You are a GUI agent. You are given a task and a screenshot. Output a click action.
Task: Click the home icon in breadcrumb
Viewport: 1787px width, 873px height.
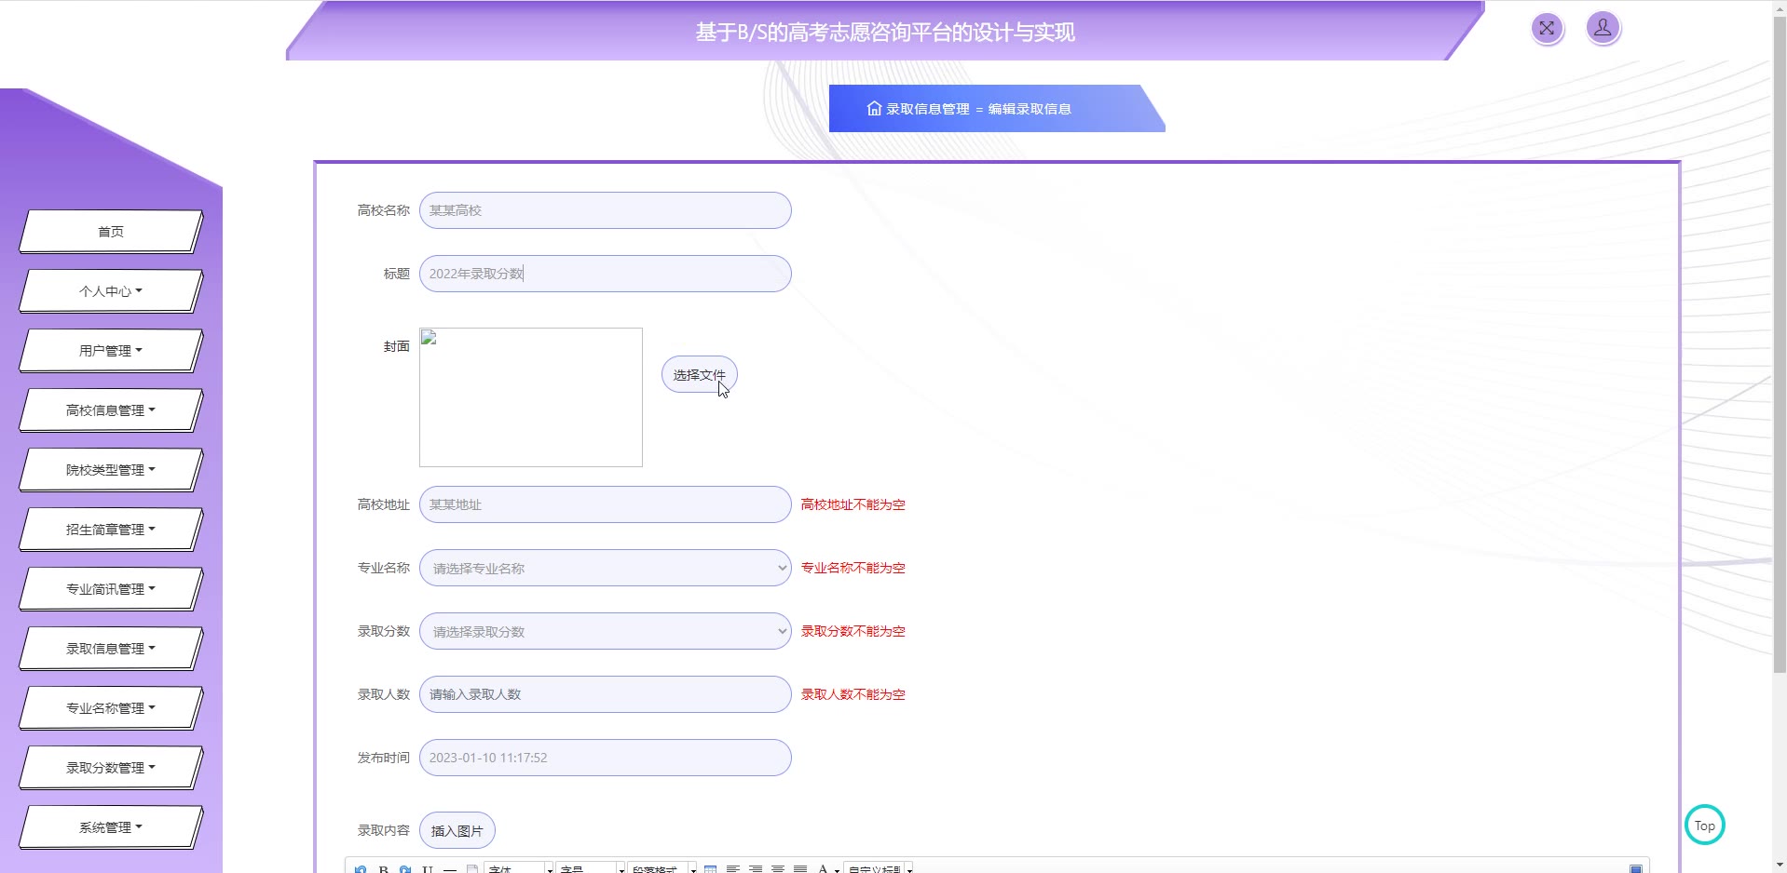click(x=874, y=108)
